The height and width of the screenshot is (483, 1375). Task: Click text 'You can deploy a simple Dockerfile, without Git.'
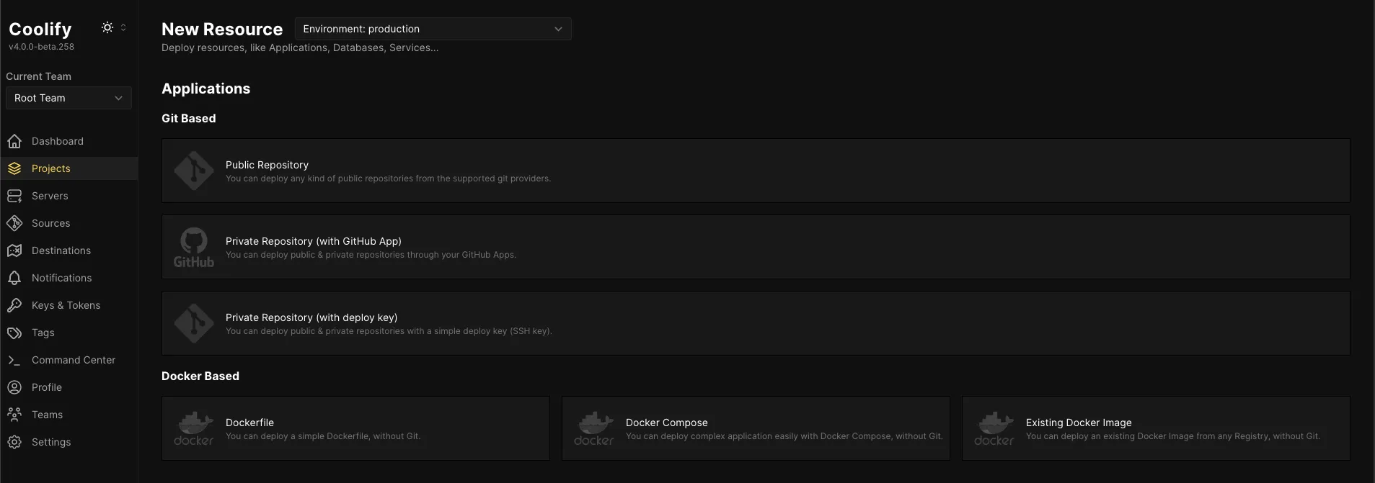323,436
